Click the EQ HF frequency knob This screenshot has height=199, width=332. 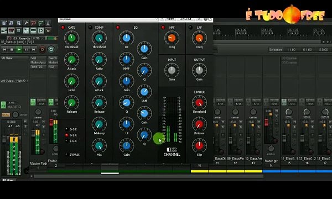click(x=127, y=38)
